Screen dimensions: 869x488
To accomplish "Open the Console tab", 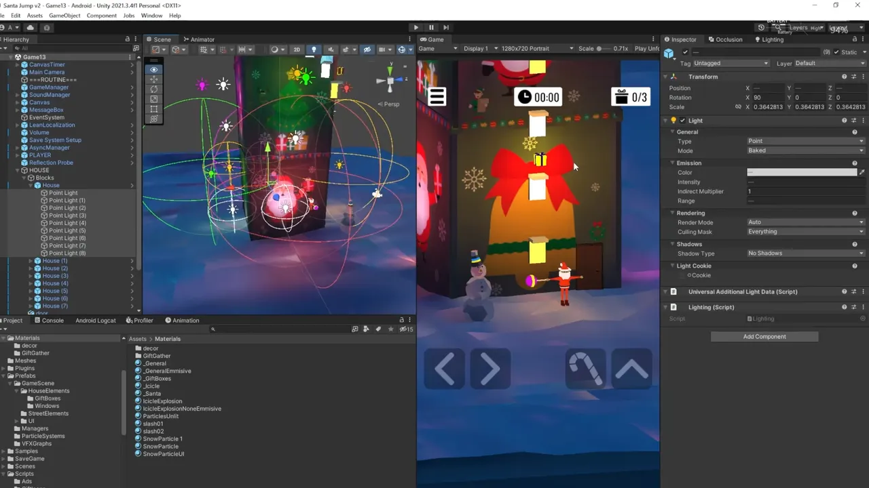I will point(49,321).
